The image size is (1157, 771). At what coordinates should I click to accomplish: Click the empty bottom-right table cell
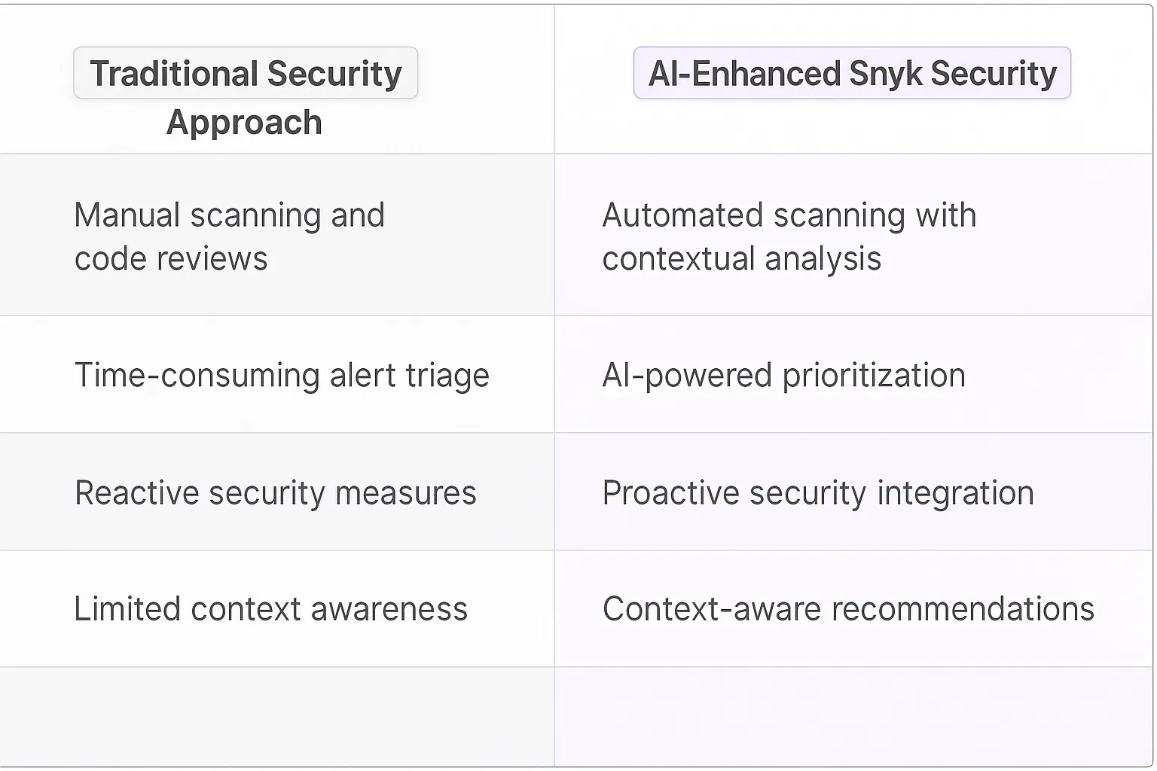853,717
